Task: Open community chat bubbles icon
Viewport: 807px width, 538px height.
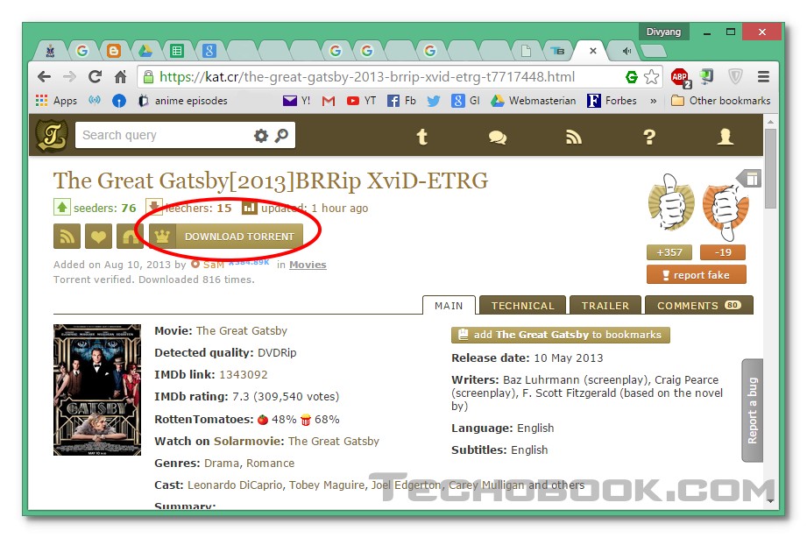Action: click(497, 138)
